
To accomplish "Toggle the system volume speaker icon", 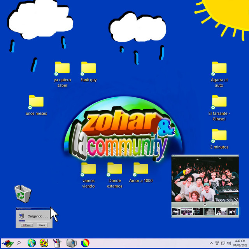I will (x=229, y=244).
